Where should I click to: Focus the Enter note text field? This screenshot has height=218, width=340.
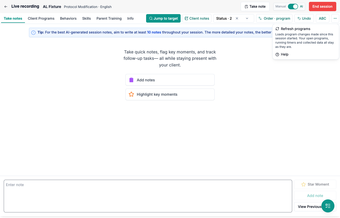tap(148, 196)
